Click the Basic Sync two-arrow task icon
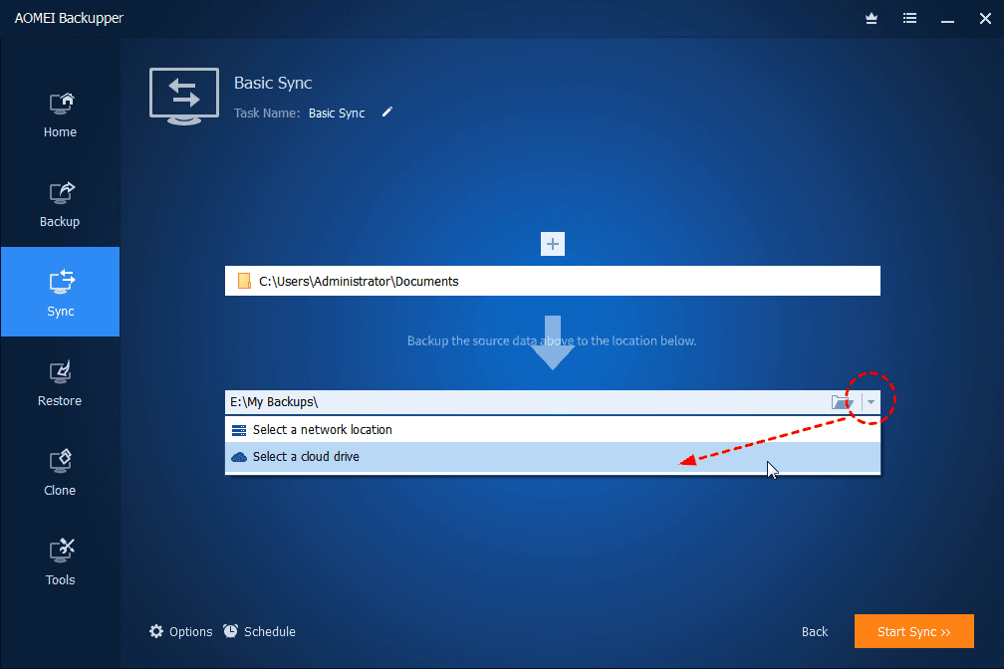 coord(184,96)
